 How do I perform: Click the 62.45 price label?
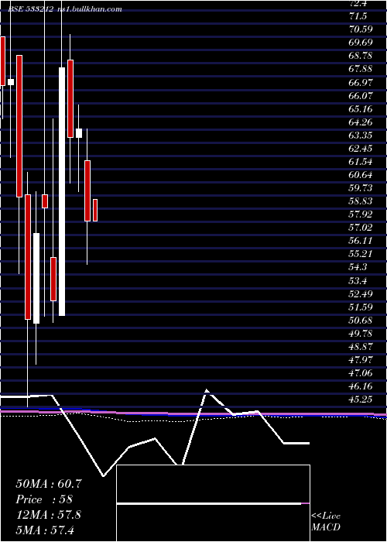coord(361,149)
